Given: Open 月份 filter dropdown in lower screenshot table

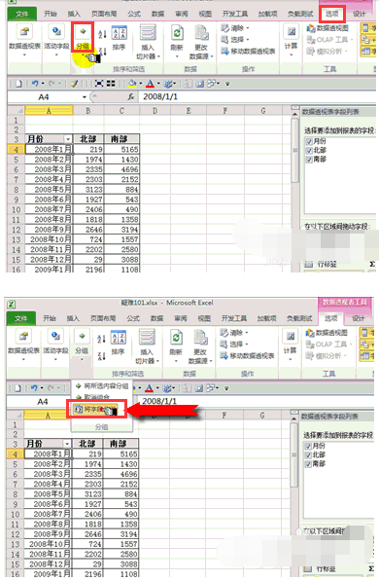Looking at the screenshot, I should coord(67,444).
